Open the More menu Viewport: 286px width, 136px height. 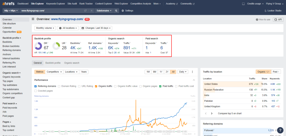(157, 4)
